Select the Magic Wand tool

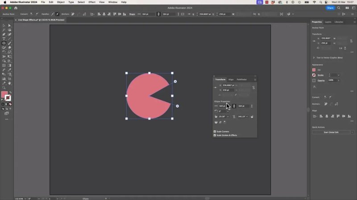(4, 30)
